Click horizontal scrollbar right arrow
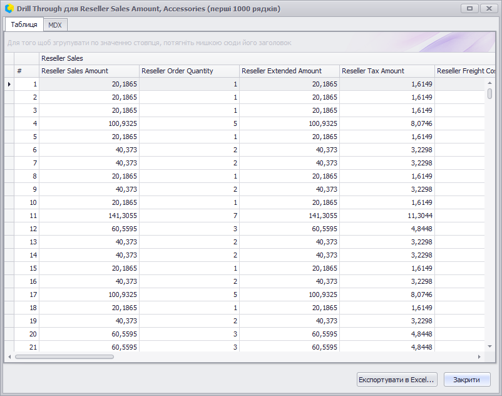This screenshot has height=396, width=502. coord(479,357)
